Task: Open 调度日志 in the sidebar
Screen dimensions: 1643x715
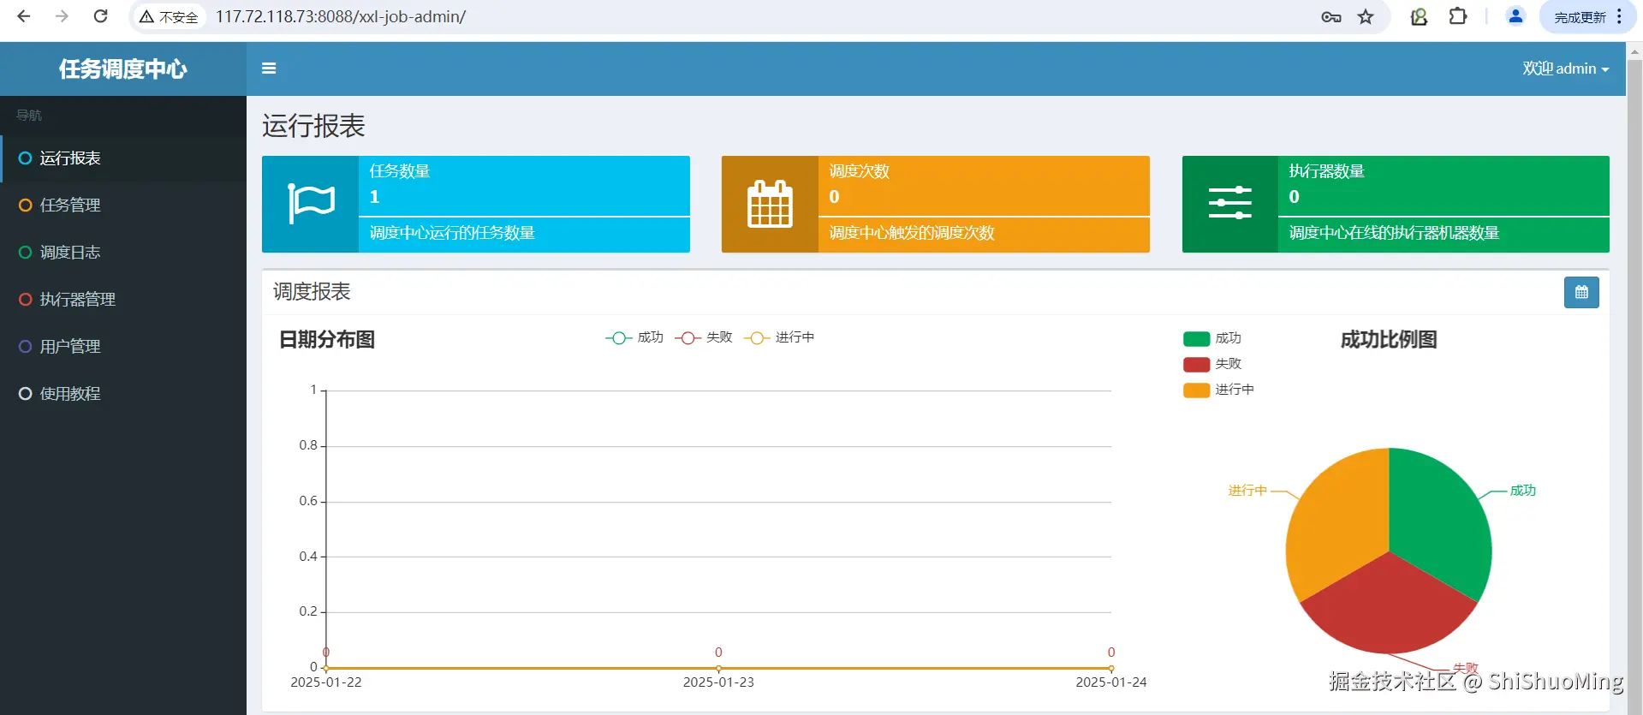Action: pos(123,253)
